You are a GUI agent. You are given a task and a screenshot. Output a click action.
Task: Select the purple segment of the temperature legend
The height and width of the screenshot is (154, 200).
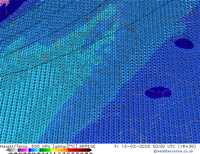tap(22, 150)
